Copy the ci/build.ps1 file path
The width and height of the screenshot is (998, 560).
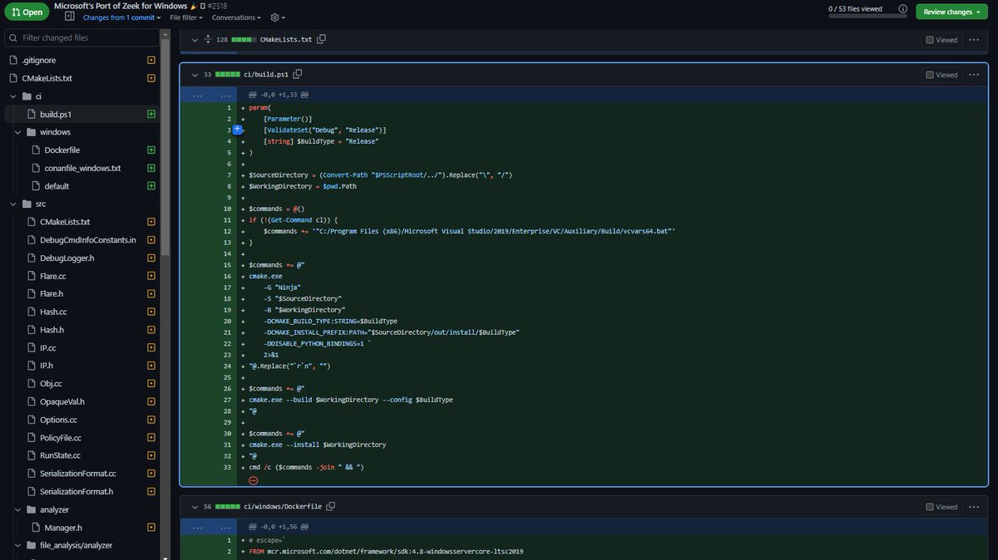[x=298, y=73]
